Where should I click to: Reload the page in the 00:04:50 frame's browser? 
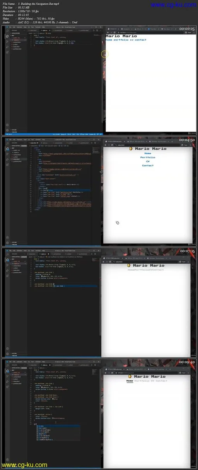112,145
